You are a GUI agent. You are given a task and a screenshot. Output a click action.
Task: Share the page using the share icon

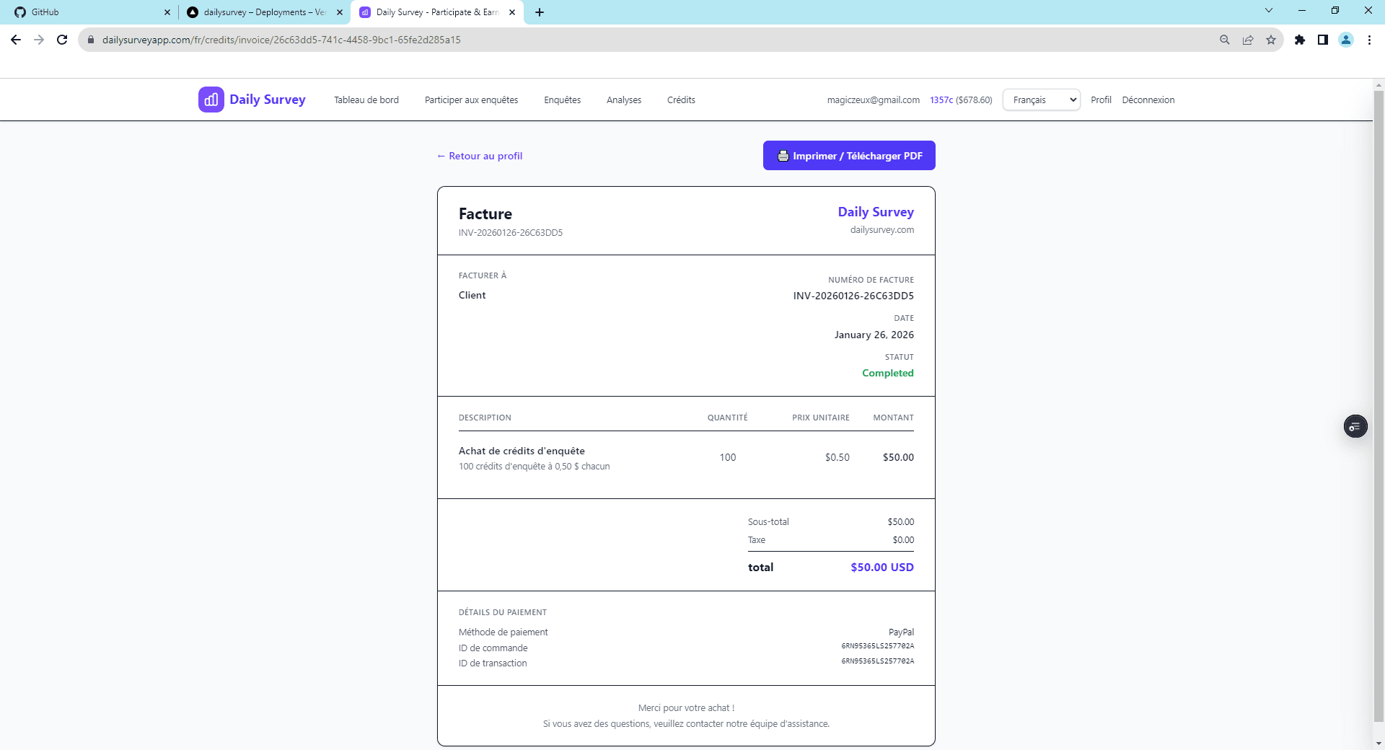click(x=1248, y=40)
